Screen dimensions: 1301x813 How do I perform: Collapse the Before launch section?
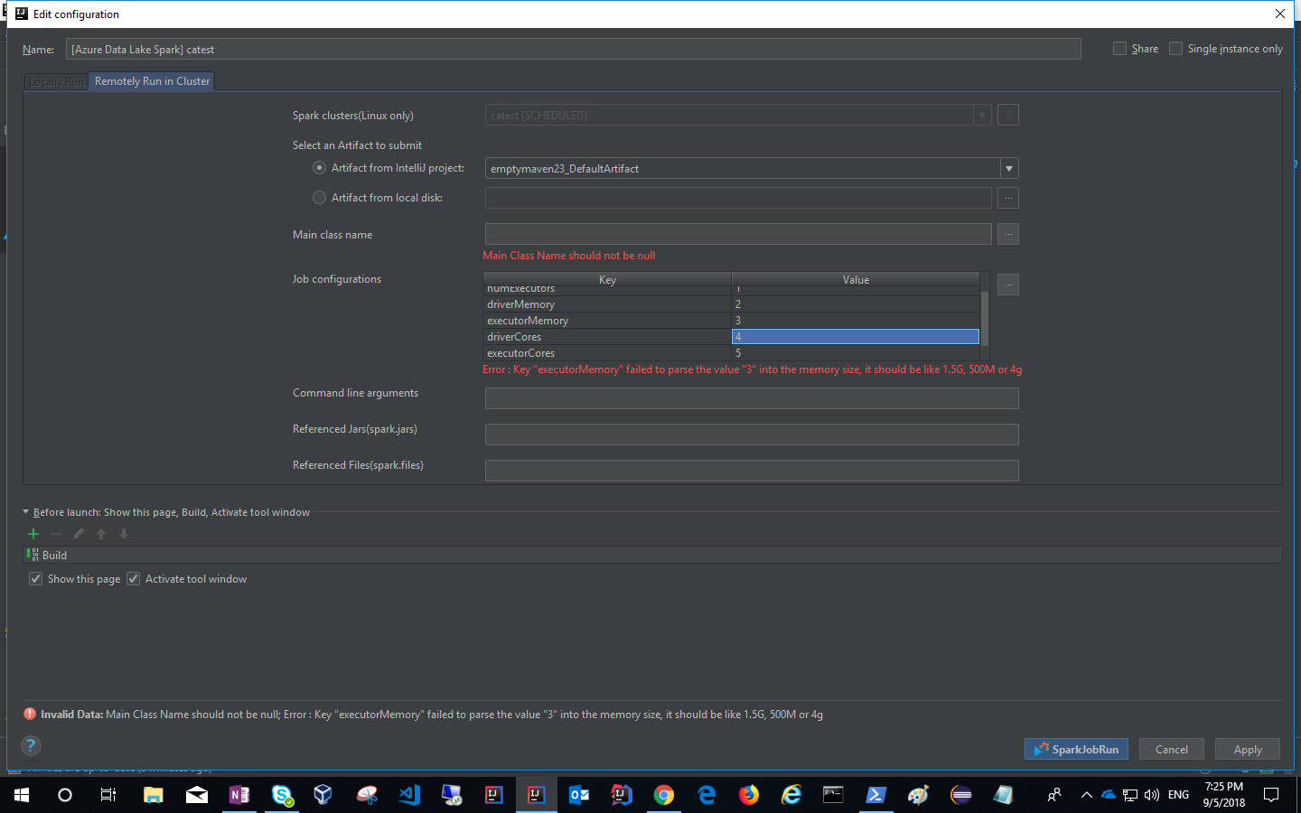[x=24, y=511]
